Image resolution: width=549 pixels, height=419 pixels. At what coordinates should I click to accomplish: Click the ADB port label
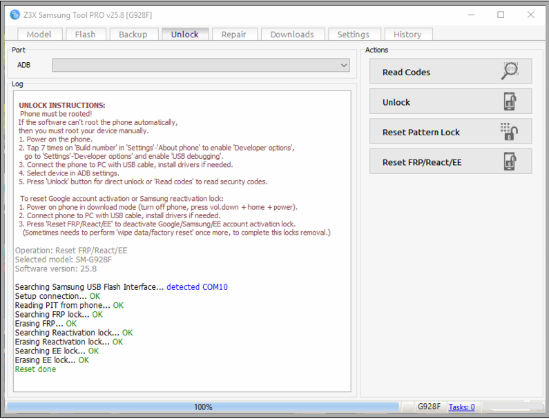click(x=23, y=65)
